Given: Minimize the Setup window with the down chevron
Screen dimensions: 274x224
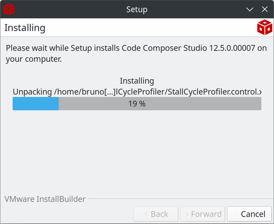Looking at the screenshot, I should (250, 9).
